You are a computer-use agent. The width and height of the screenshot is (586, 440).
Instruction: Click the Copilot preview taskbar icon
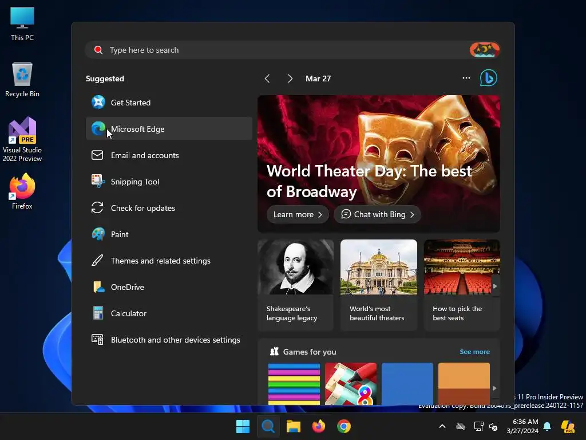(x=568, y=426)
